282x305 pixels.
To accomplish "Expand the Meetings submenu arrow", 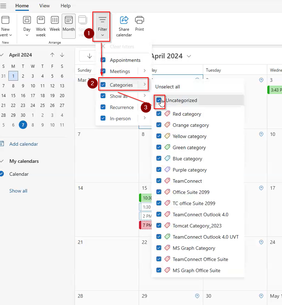I will pos(145,71).
